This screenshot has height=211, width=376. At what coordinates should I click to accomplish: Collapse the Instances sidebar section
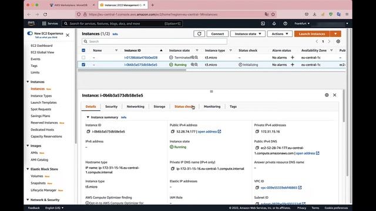point(28,82)
